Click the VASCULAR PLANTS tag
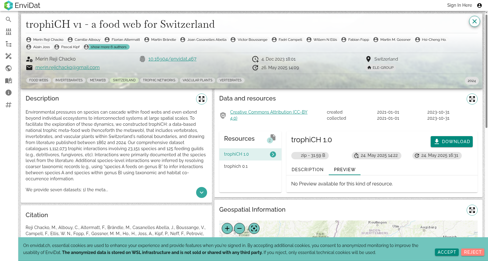Screen dimensions: 488x261 point(198,80)
